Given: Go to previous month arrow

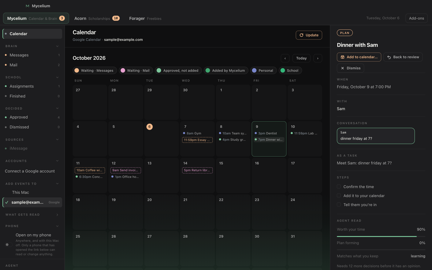Looking at the screenshot, I should tap(285, 58).
